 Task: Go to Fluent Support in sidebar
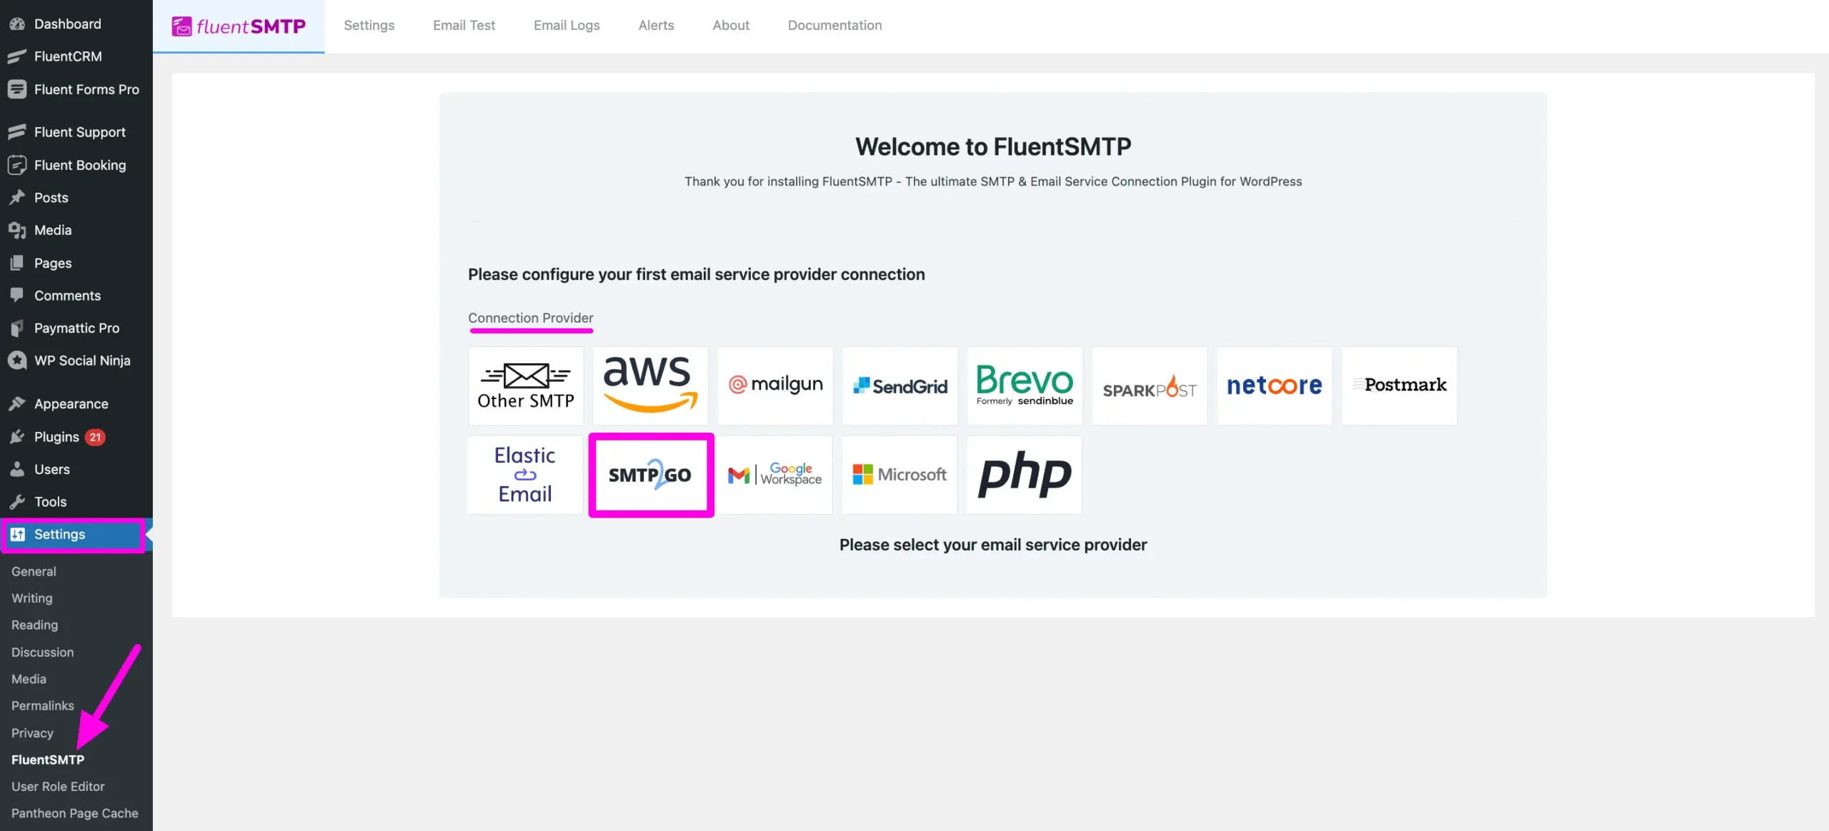(76, 132)
